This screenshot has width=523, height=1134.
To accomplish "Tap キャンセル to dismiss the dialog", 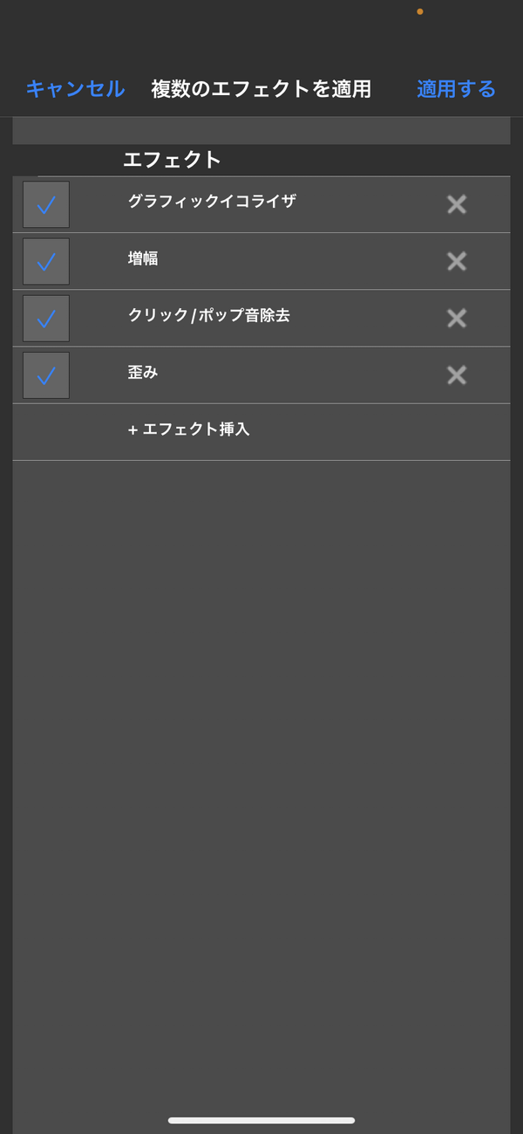I will (x=75, y=89).
